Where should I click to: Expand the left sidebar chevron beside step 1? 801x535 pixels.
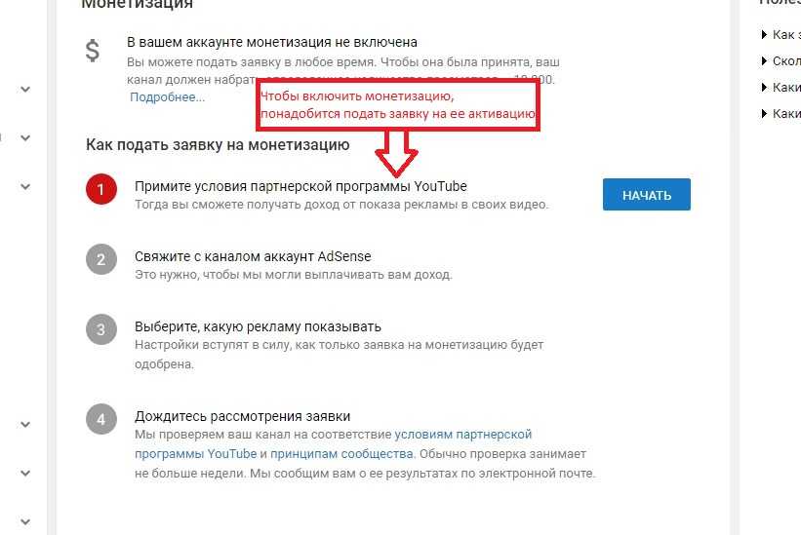coord(25,187)
